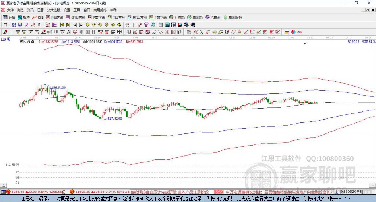
Task: Click the 行情 toolbar button
Action: pos(9,18)
